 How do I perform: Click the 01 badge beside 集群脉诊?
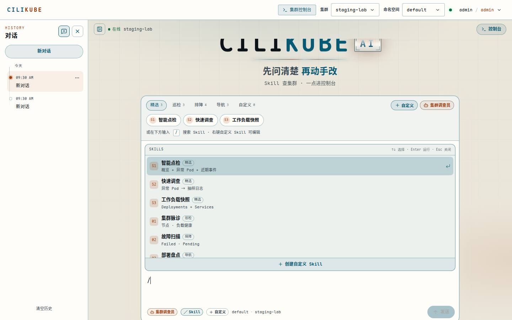(154, 222)
